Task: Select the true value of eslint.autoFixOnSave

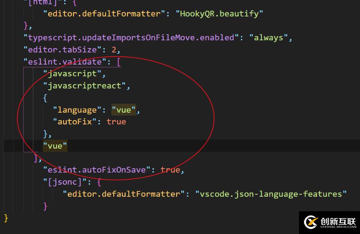Action: tap(170, 170)
